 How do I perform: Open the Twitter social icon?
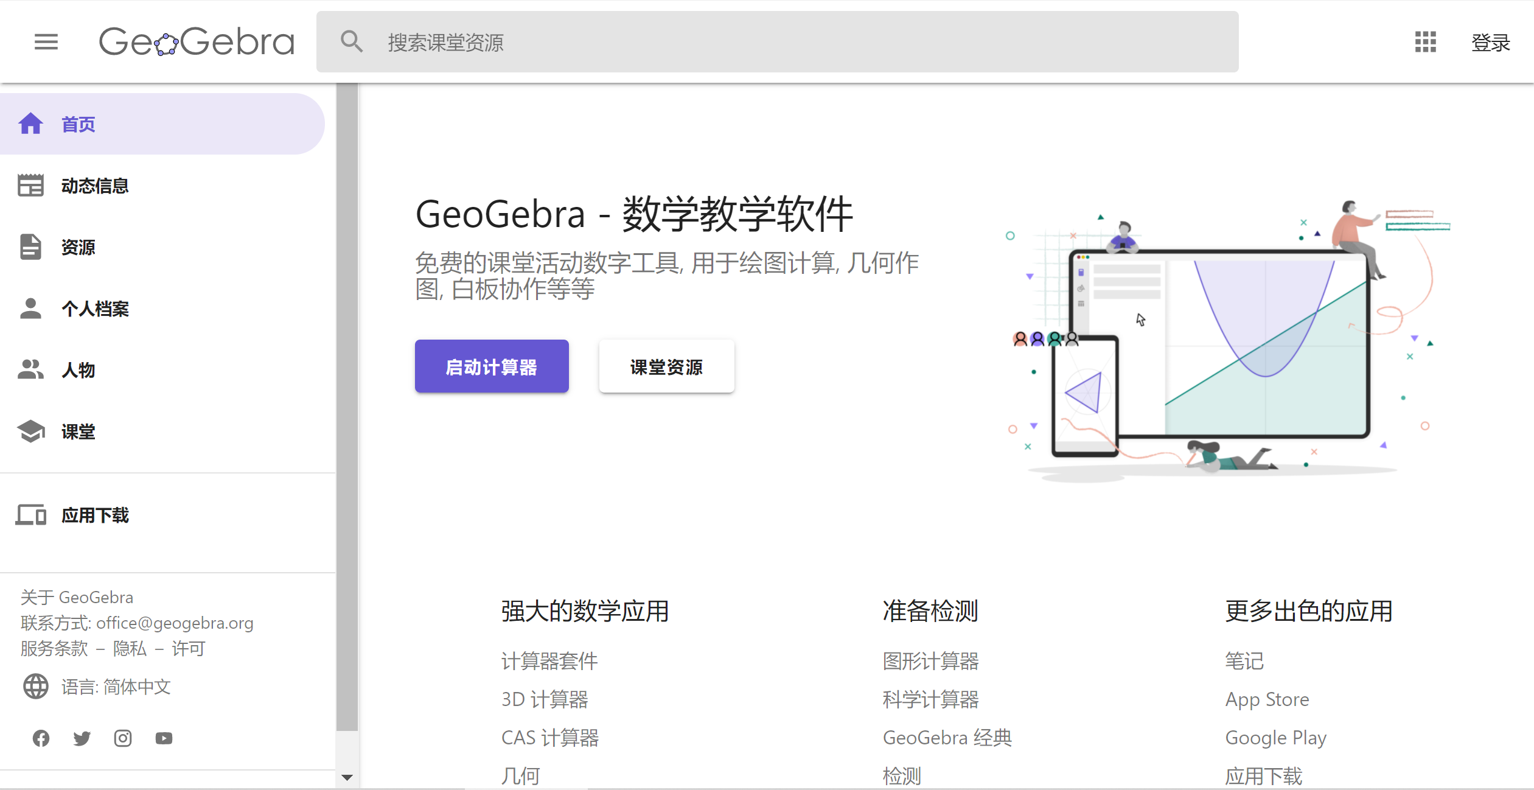tap(82, 738)
